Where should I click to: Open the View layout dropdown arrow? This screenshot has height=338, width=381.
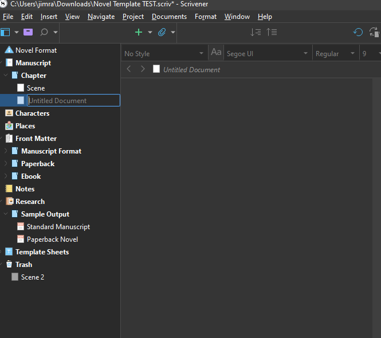[17, 32]
